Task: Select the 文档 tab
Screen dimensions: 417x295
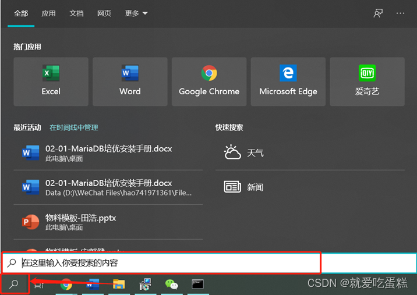Action: pyautogui.click(x=76, y=13)
